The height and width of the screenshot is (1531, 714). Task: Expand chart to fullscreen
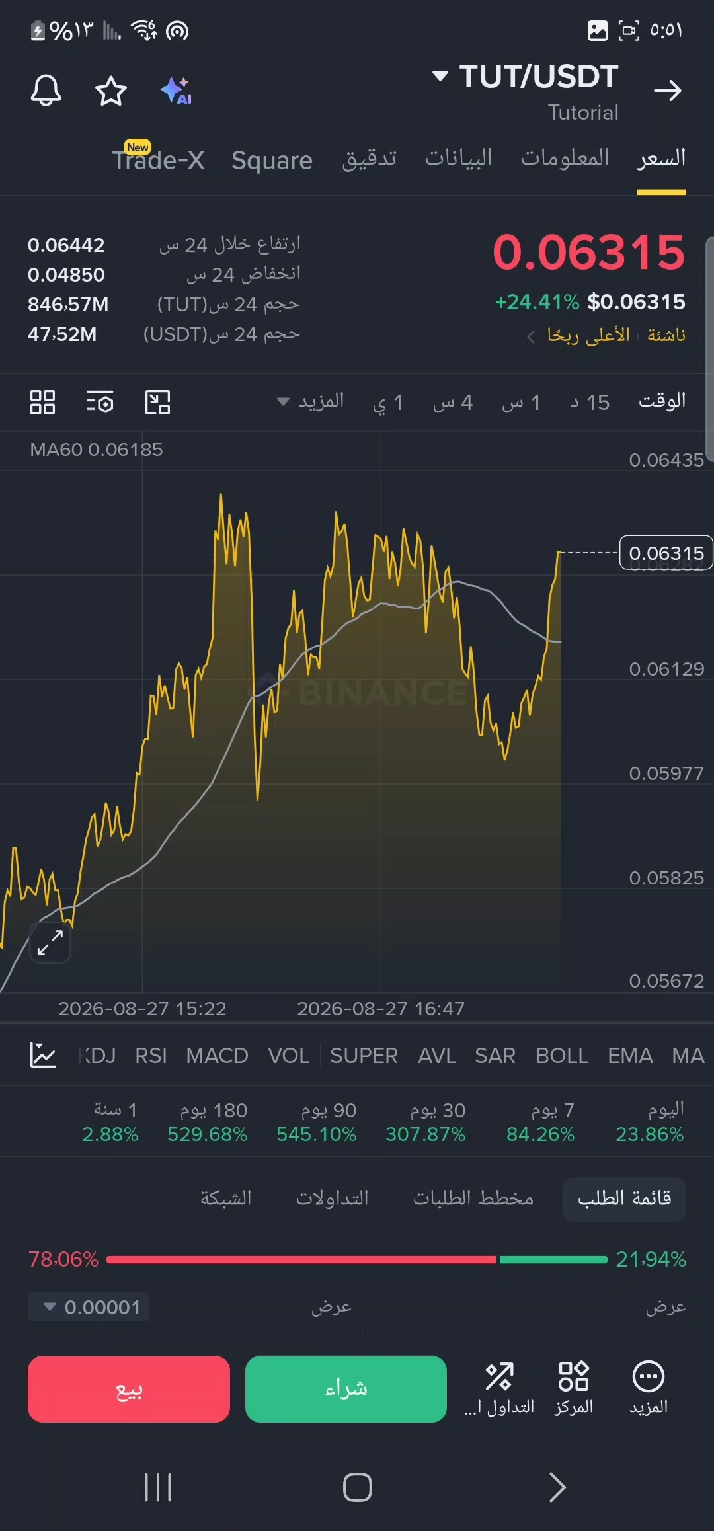[x=50, y=942]
